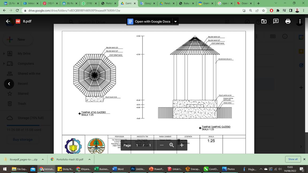Open a new browser tab
This screenshot has height=173, width=308.
pos(258,3)
